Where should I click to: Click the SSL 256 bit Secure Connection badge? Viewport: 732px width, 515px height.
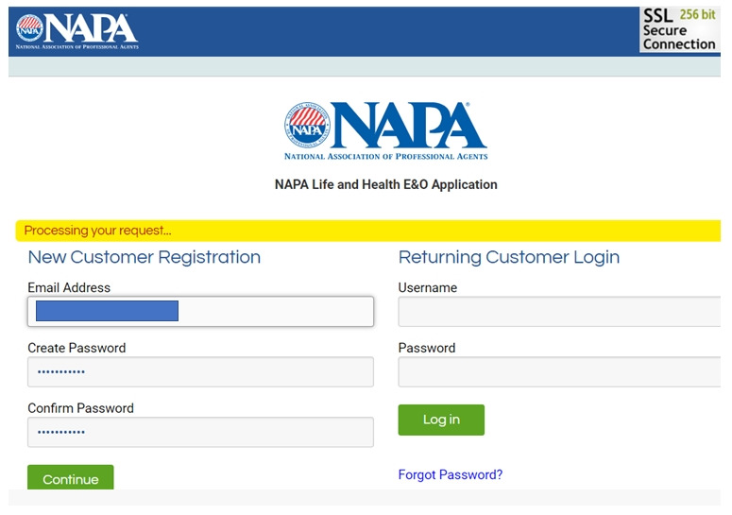(679, 29)
